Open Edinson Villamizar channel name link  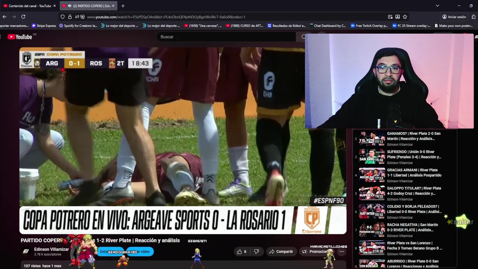tap(52, 249)
